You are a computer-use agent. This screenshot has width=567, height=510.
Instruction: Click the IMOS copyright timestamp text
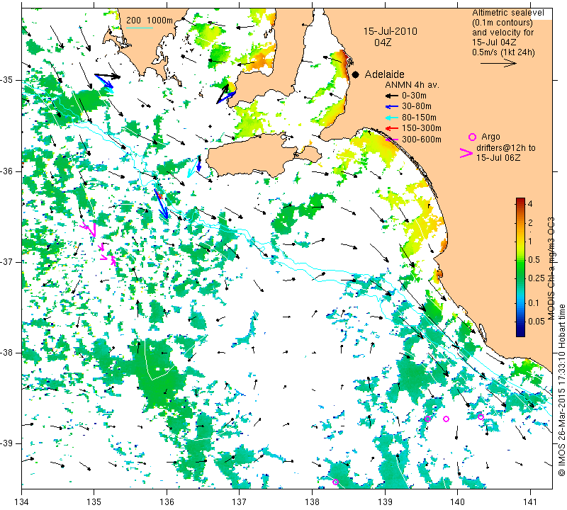[x=561, y=390]
